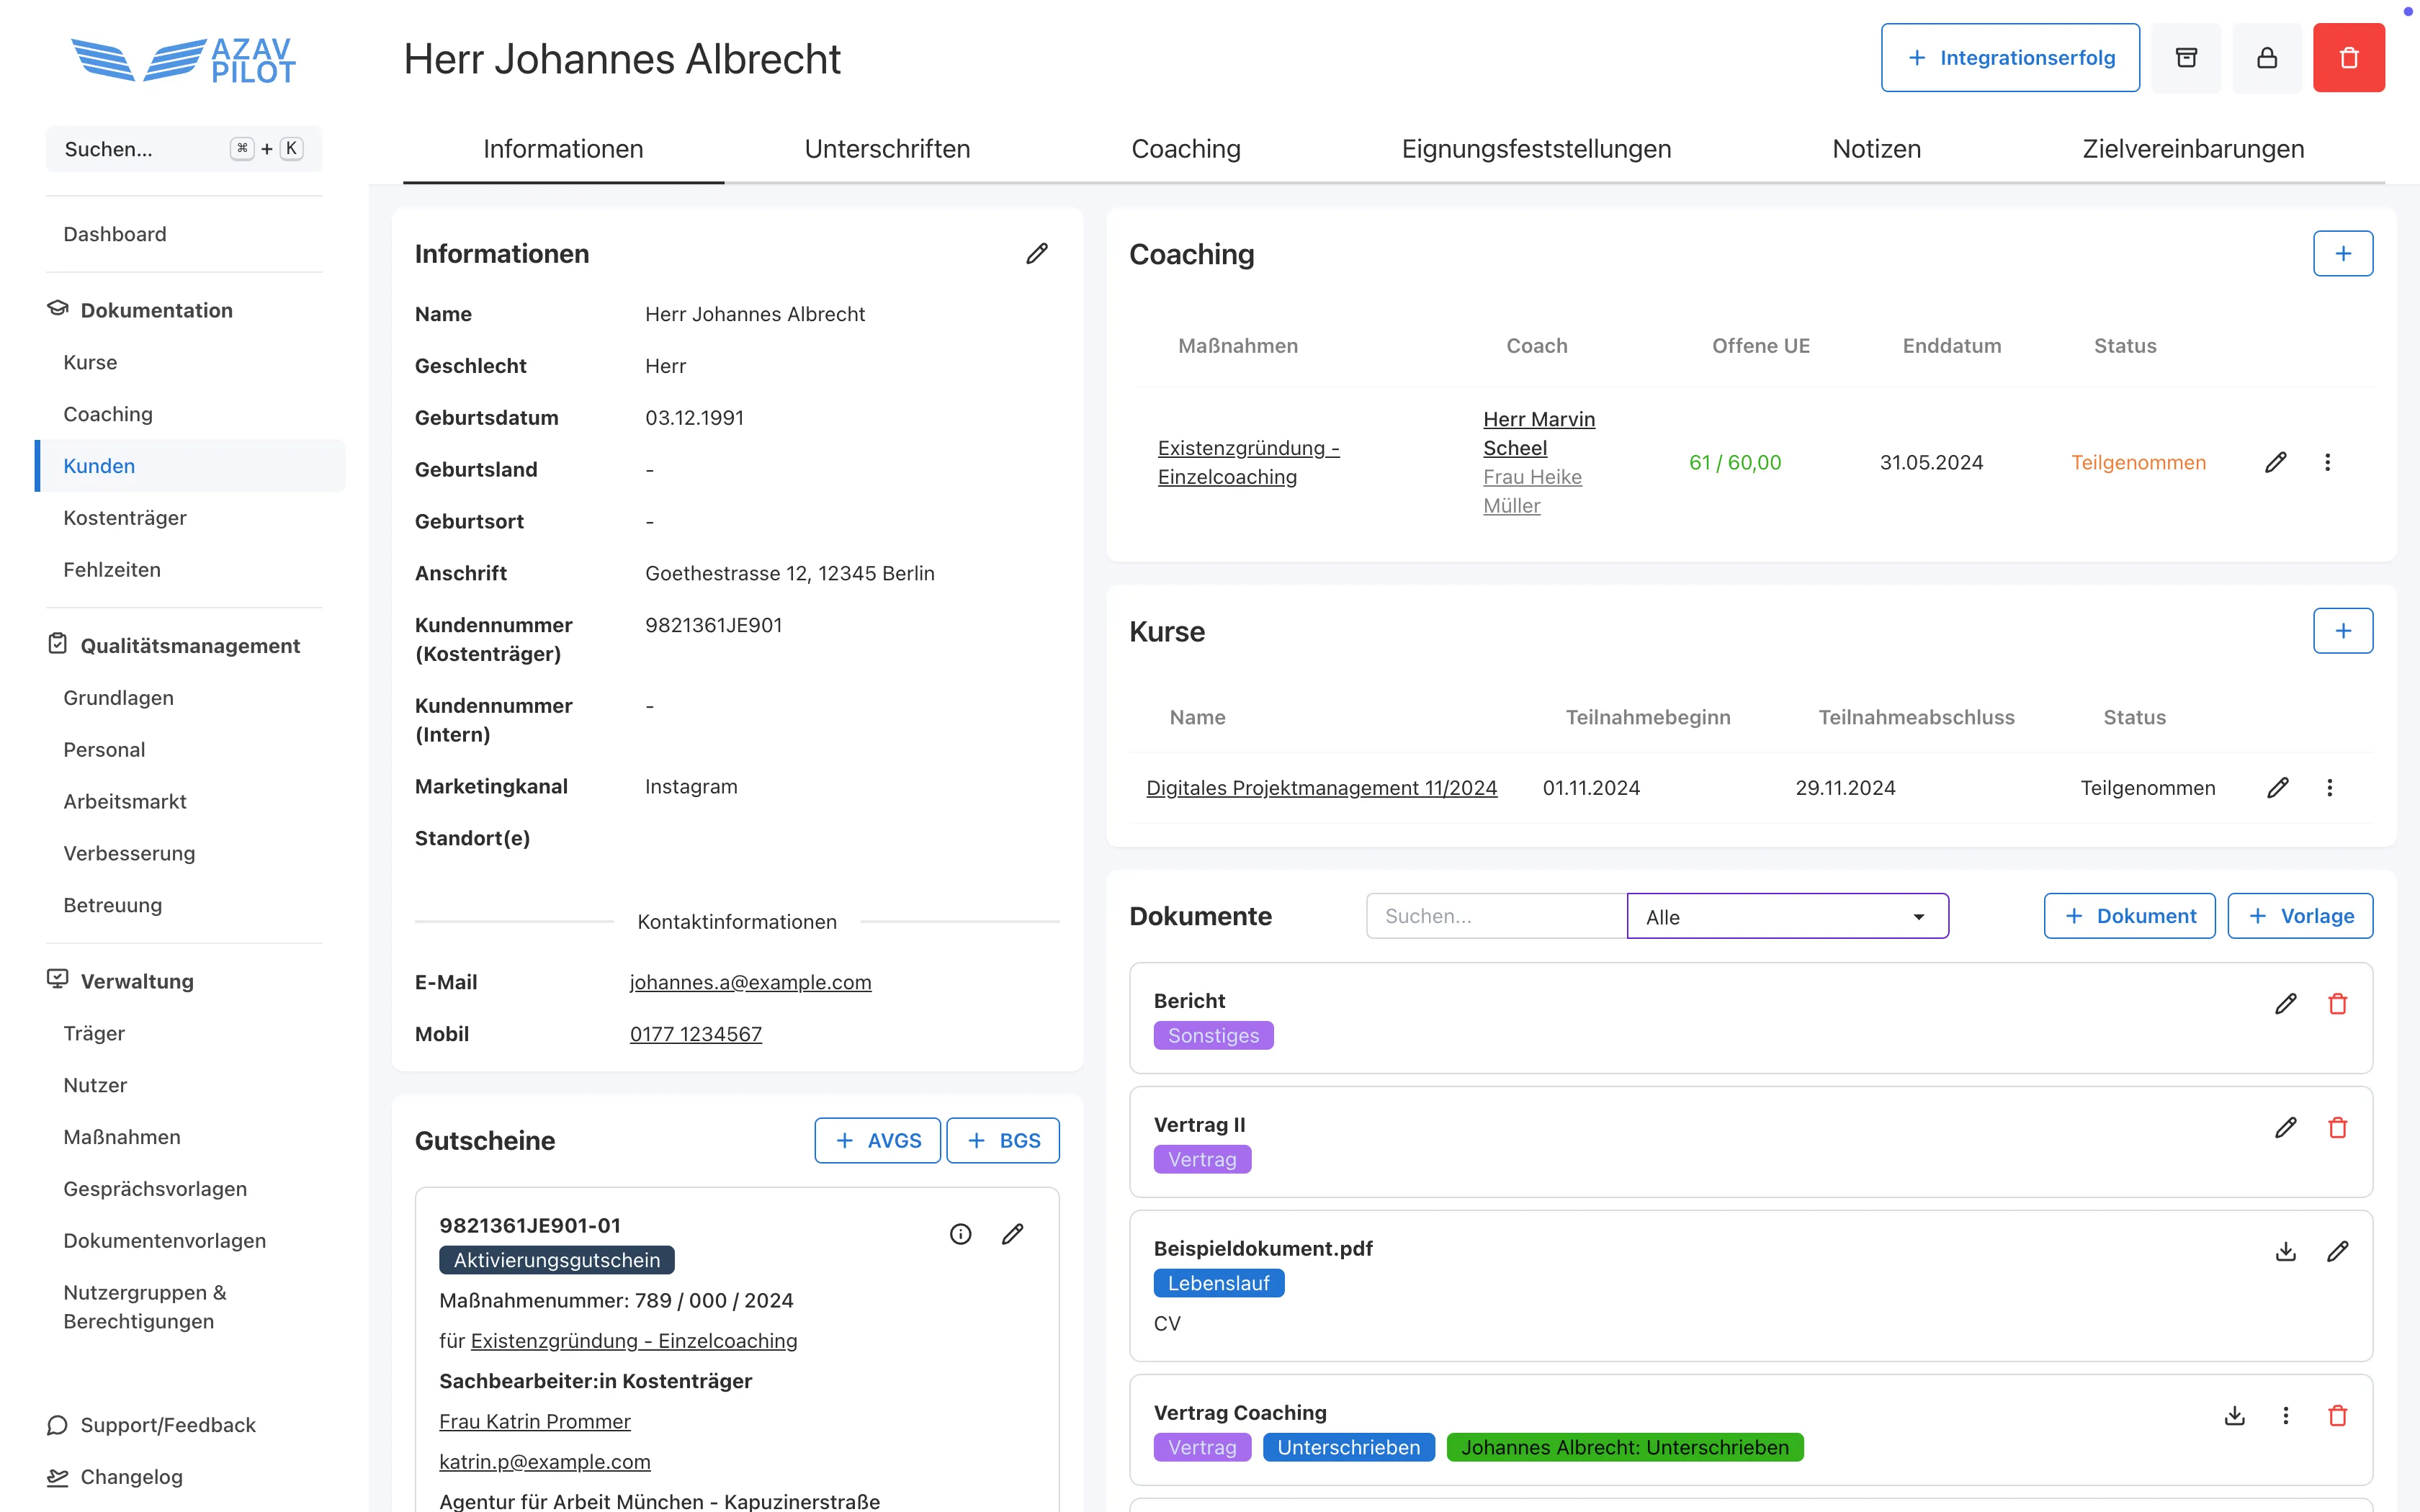Click the Integrationserfolg button
Screen dimensions: 2420x1512
click(x=2010, y=58)
